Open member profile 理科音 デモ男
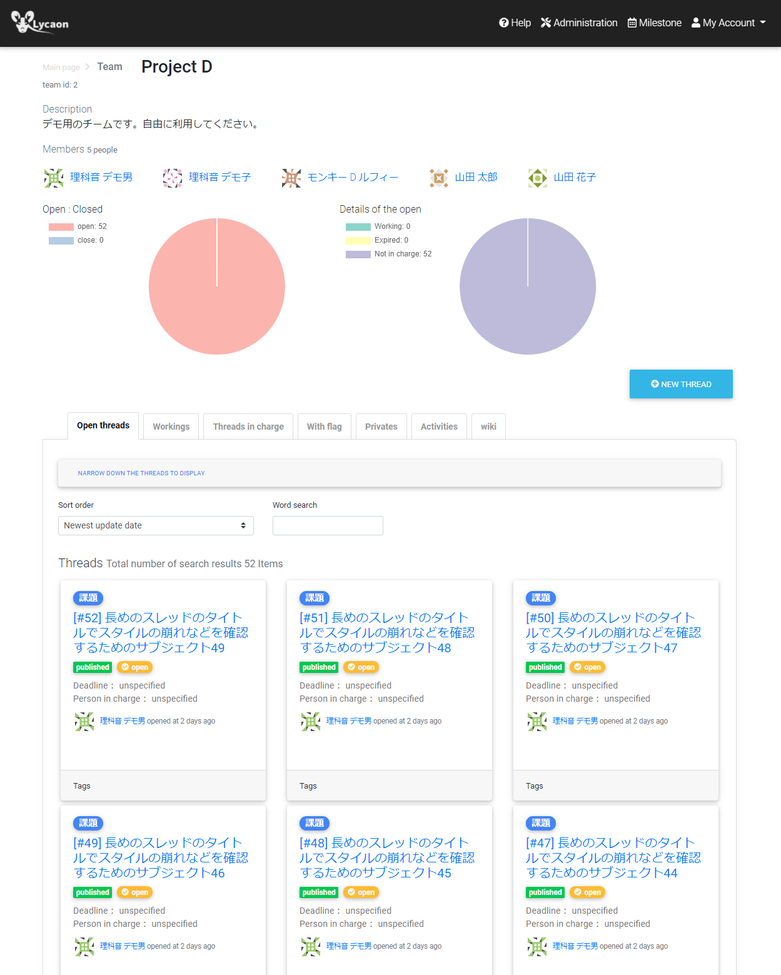This screenshot has height=975, width=781. [101, 178]
